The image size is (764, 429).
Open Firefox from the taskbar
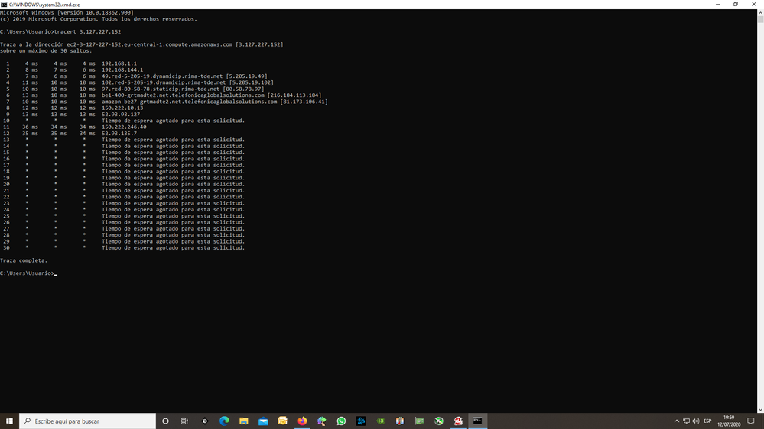(302, 421)
